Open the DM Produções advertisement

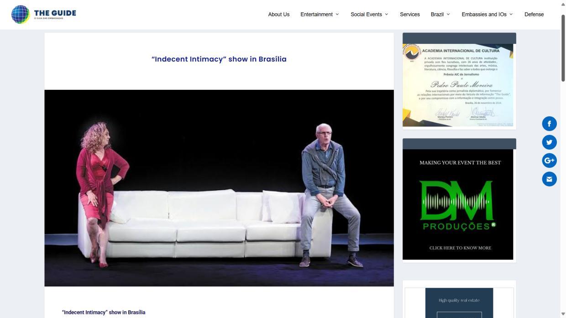coord(458,204)
